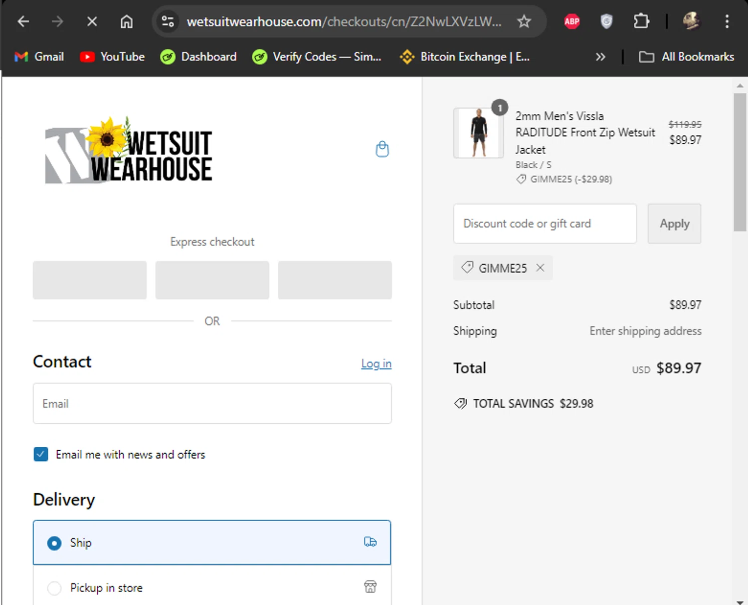This screenshot has width=748, height=605.
Task: Bookmark this page with the star icon
Action: pyautogui.click(x=524, y=21)
